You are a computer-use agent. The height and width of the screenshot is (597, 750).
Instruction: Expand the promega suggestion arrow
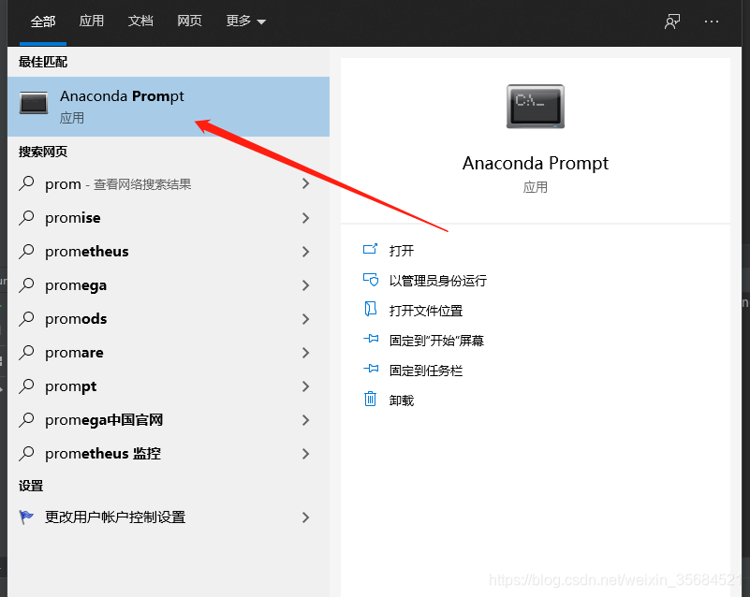coord(306,285)
